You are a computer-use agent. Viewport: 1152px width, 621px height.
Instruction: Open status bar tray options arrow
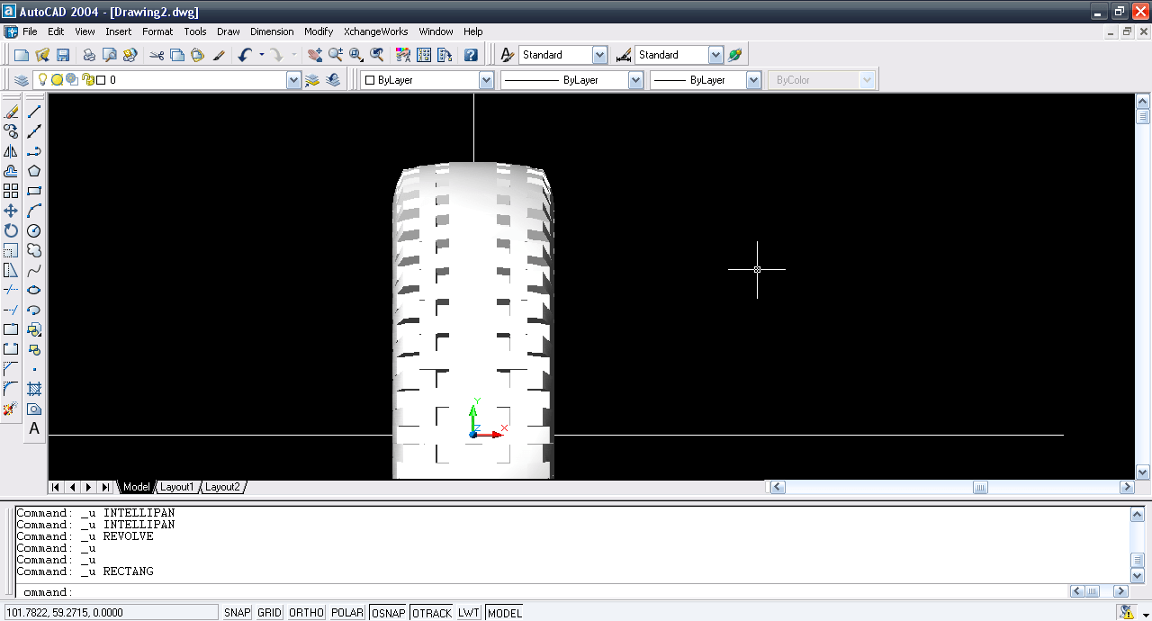coord(1146,616)
